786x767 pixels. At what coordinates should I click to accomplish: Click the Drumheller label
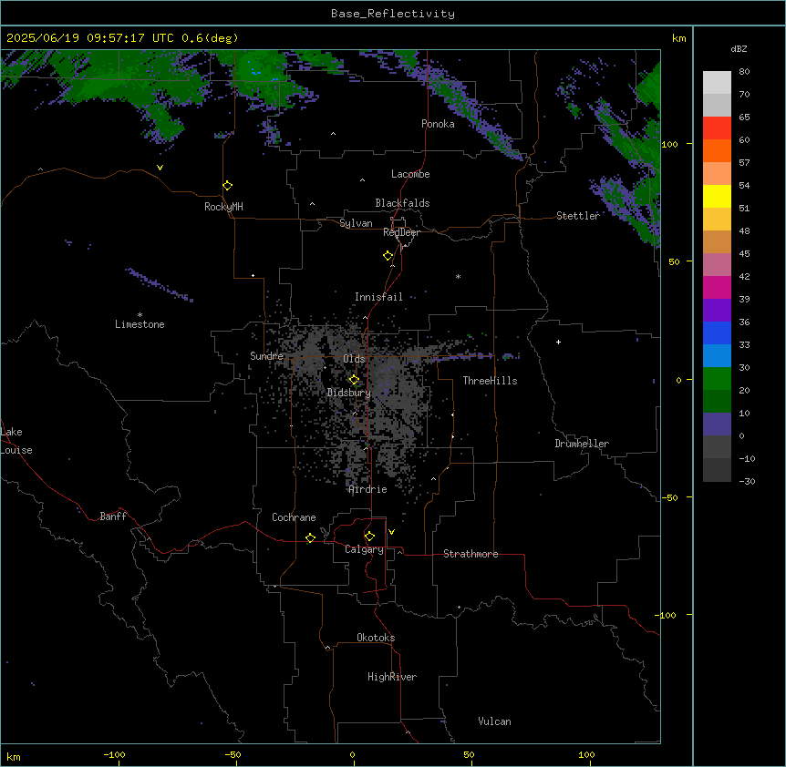[582, 444]
